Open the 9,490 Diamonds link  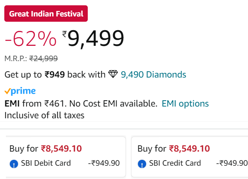[x=154, y=74]
